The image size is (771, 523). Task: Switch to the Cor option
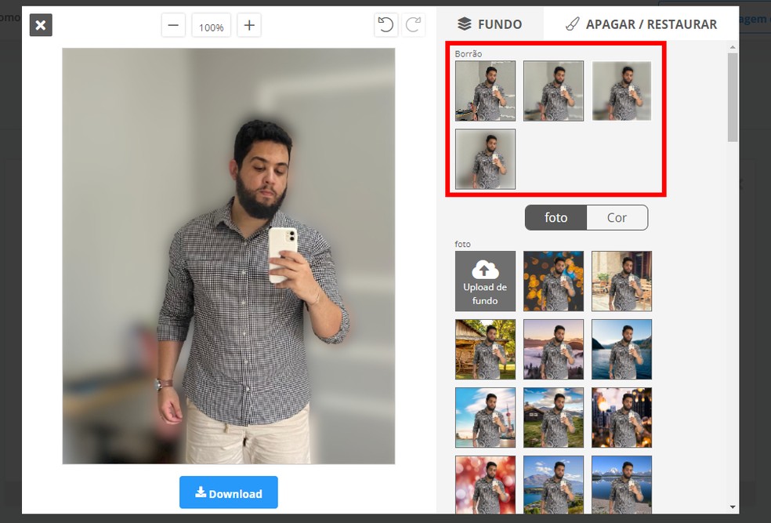point(617,217)
